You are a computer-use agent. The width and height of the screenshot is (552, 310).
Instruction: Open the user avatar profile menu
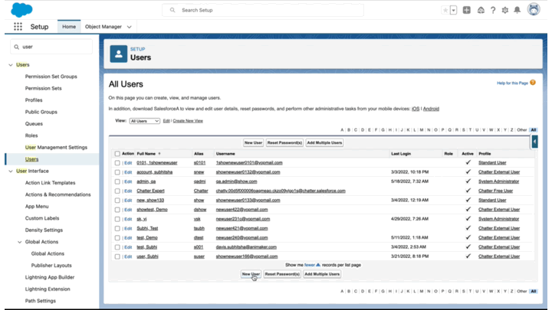click(x=534, y=9)
